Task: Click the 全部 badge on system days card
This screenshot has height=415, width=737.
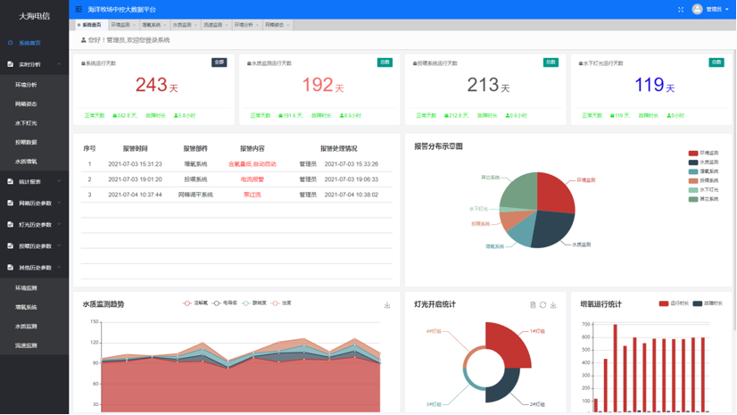Action: click(x=219, y=62)
